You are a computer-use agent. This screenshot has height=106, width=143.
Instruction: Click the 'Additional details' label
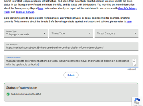(x=13, y=57)
